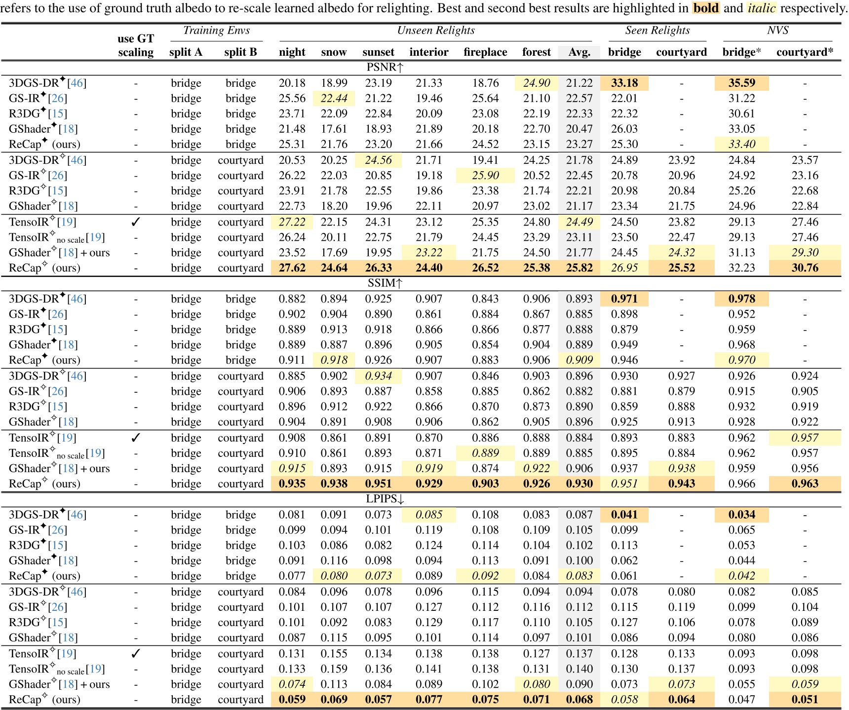
Task: Select the fireplace column header
Action: pos(485,52)
